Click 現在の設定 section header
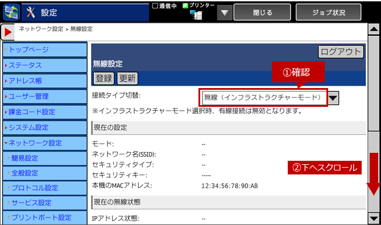 [x=229, y=128]
